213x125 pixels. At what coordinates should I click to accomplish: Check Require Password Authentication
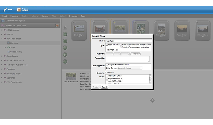point(121,47)
